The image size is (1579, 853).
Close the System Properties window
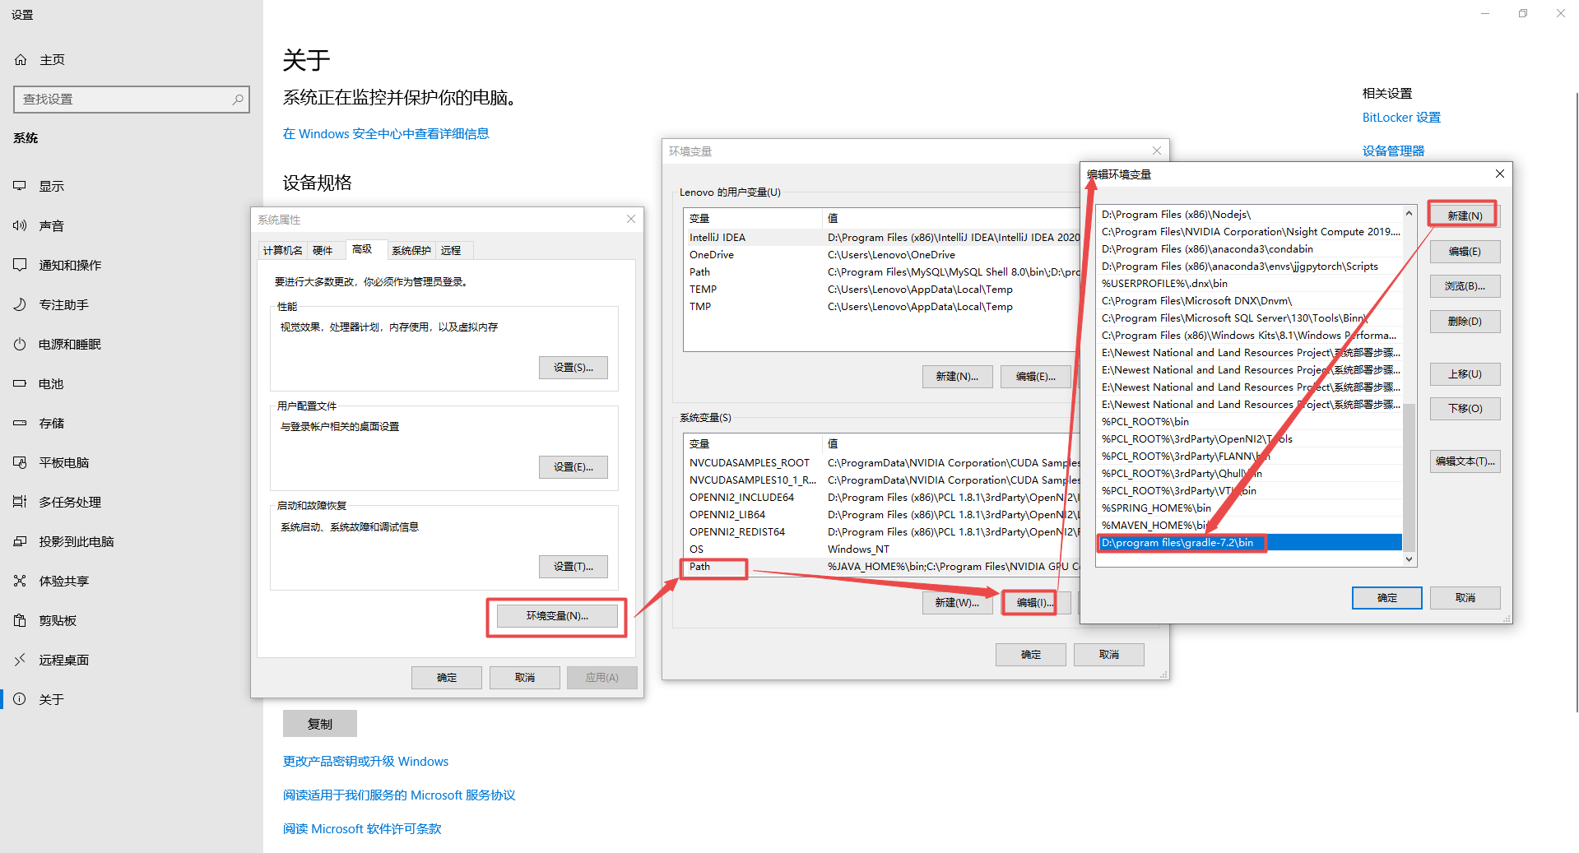pos(631,219)
